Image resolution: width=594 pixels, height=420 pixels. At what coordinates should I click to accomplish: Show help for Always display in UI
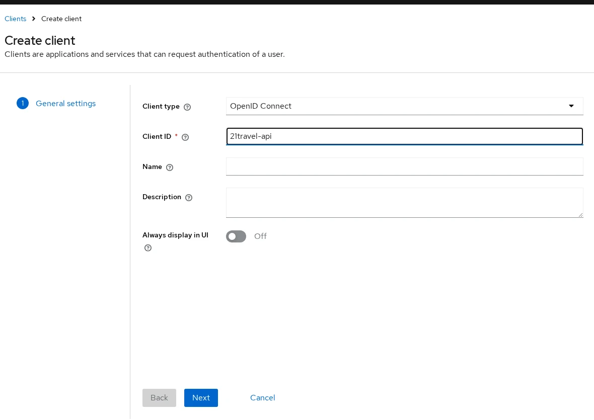tap(148, 248)
